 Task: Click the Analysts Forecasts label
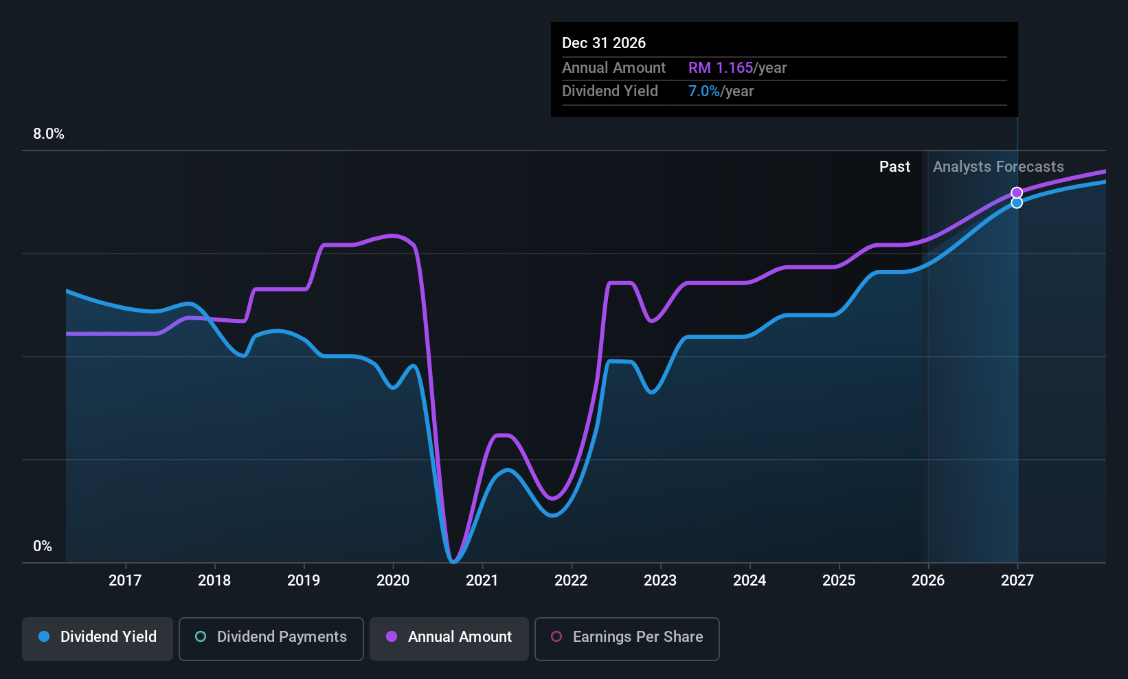pos(998,167)
